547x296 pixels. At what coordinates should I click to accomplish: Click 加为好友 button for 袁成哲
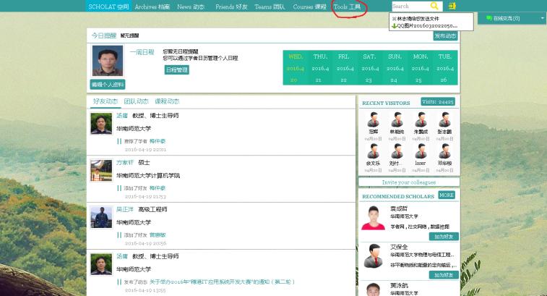[444, 236]
